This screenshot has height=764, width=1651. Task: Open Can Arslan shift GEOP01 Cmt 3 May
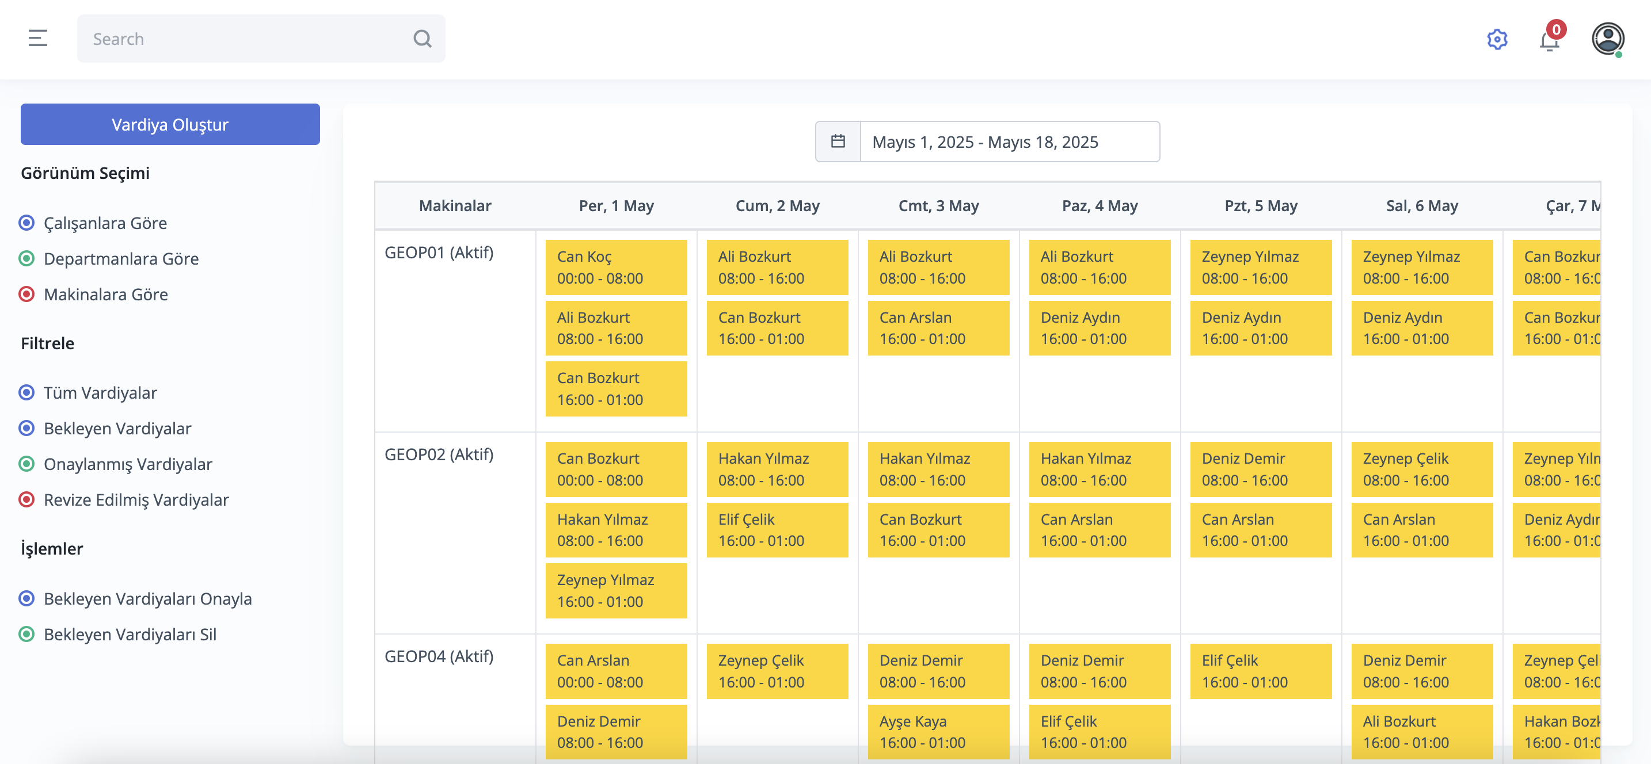(x=938, y=328)
